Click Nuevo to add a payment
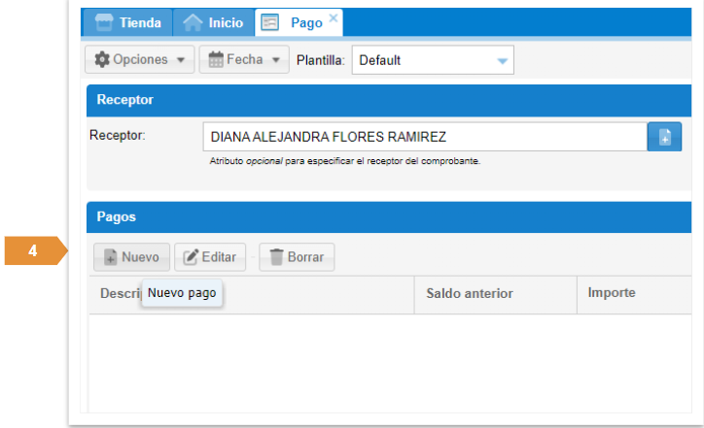Viewport: 704px width, 428px height. (x=131, y=257)
